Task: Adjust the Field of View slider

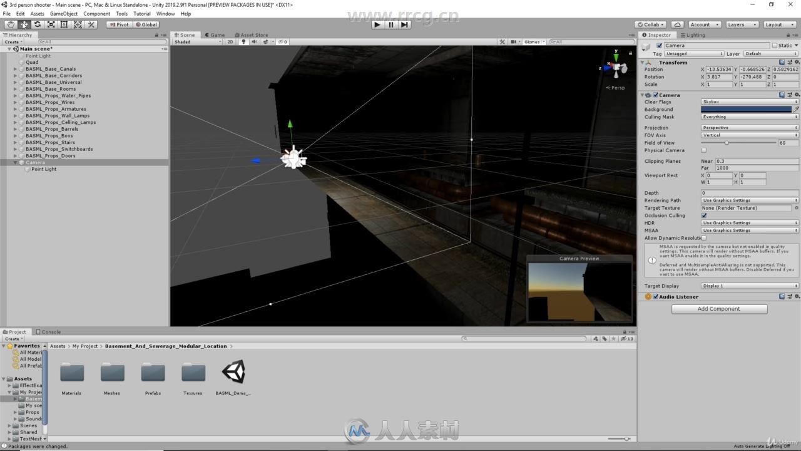Action: pyautogui.click(x=738, y=143)
